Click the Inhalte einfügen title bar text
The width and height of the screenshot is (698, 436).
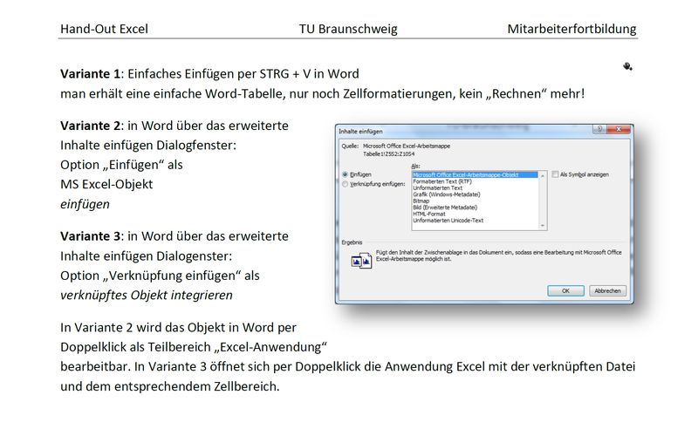360,132
